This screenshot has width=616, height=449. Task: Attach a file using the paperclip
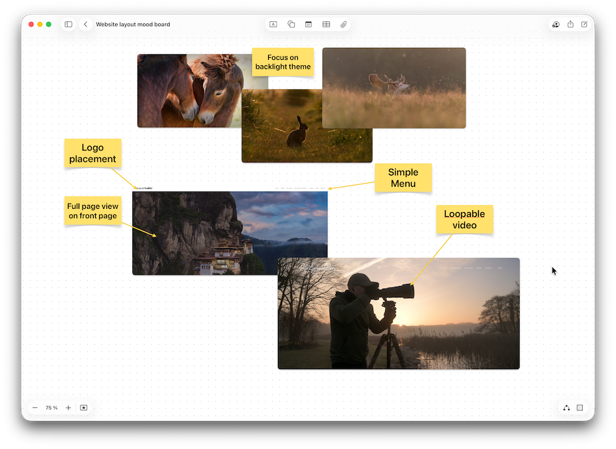(x=343, y=24)
